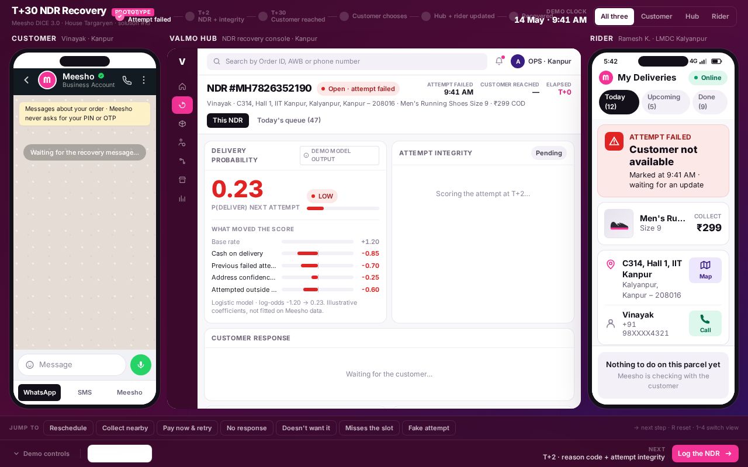Image resolution: width=748 pixels, height=467 pixels.
Task: Tap the green microphone button in the chat
Action: (x=141, y=365)
